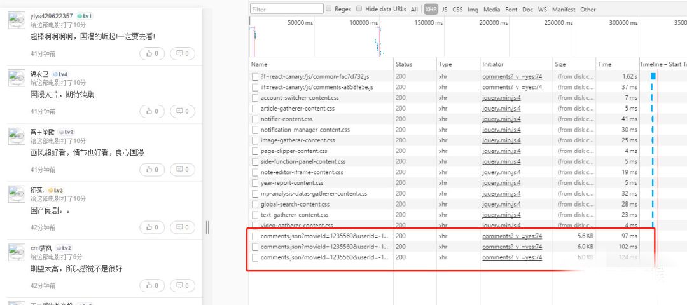Click the reply bubble on 锦衣卫's comment
The width and height of the screenshot is (687, 305).
coord(184,112)
